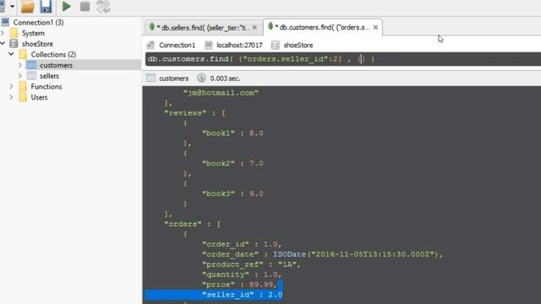This screenshot has width=541, height=304.
Task: Collapse the Collections (2) folder
Action: point(11,54)
